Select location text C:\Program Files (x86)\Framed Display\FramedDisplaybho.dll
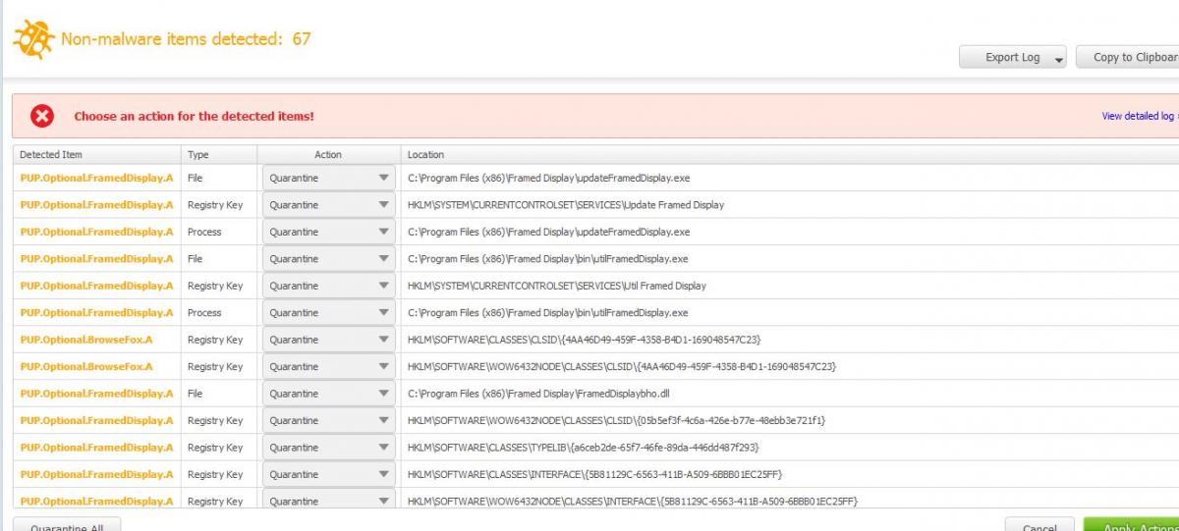The image size is (1179, 531). pos(538,394)
